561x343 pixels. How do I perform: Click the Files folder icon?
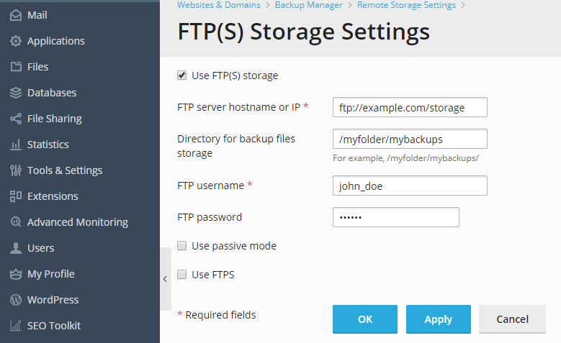[16, 67]
